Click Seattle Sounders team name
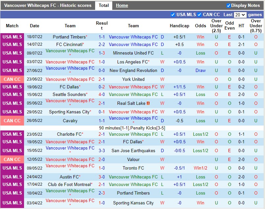 coord(69,94)
